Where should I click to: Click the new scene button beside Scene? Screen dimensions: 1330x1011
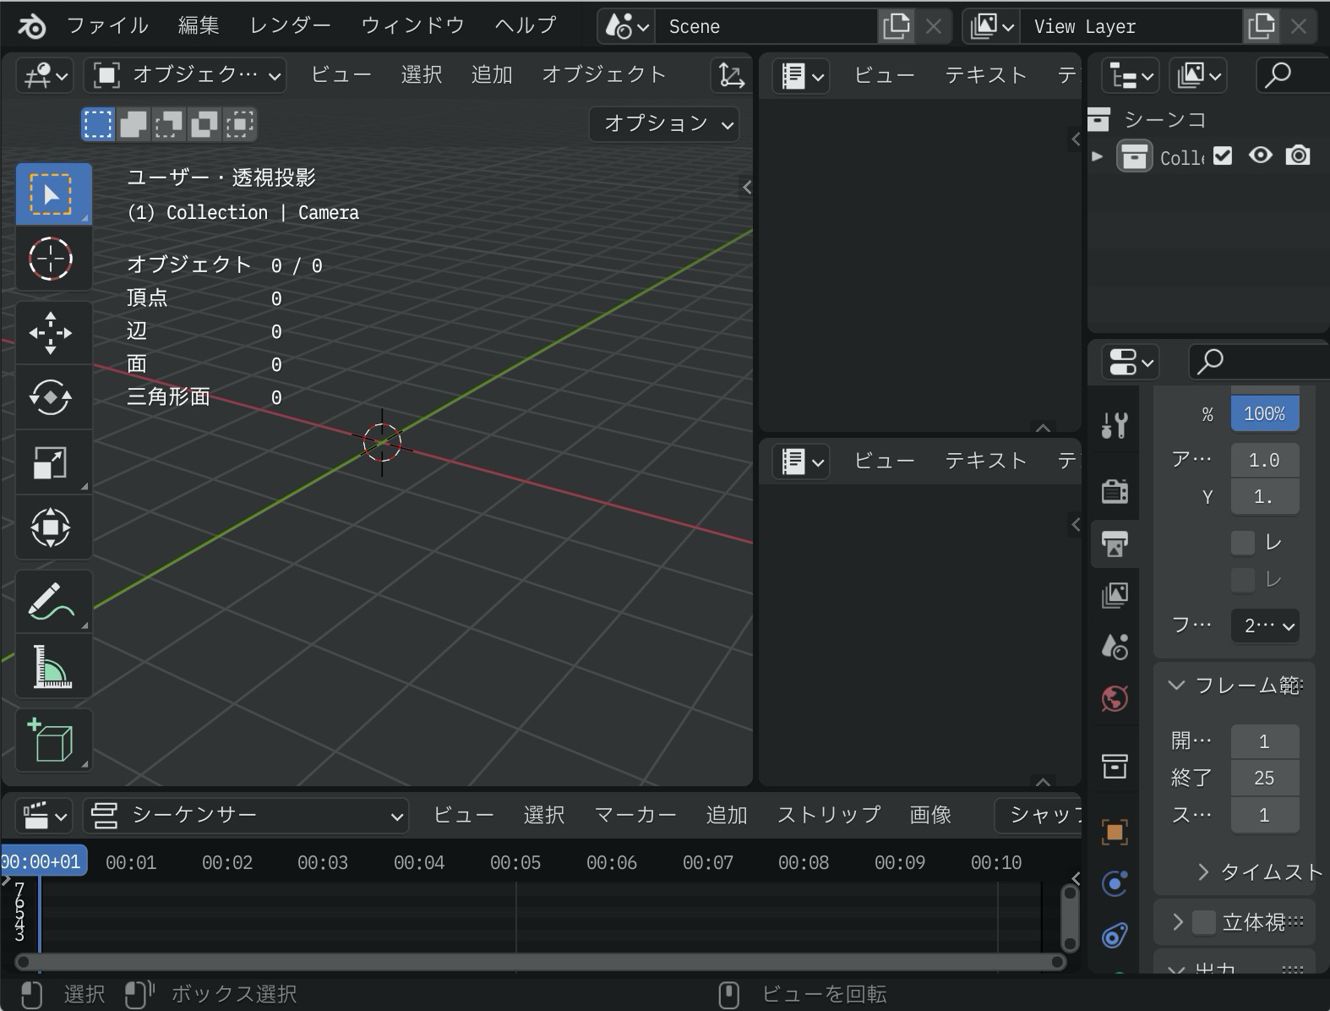pyautogui.click(x=896, y=26)
